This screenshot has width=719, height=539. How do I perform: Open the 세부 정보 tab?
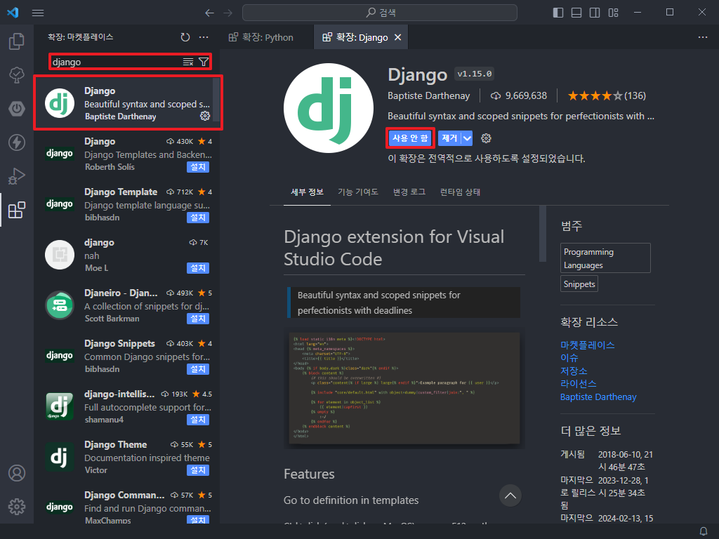pos(308,192)
